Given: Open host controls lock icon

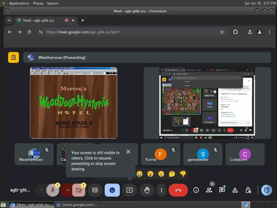Looking at the screenshot, I should [x=248, y=190].
